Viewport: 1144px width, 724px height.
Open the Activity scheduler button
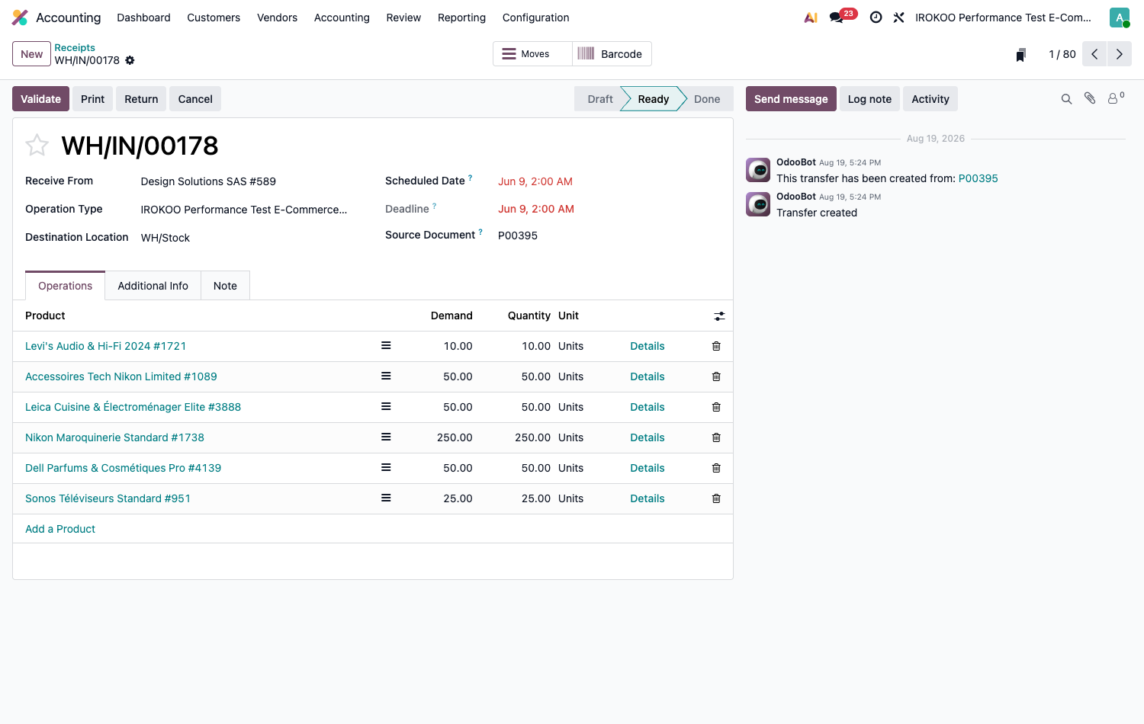tap(930, 99)
